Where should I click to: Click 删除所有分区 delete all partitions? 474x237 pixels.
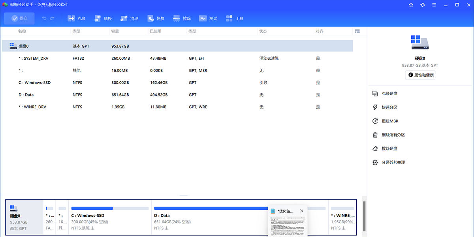coord(393,135)
